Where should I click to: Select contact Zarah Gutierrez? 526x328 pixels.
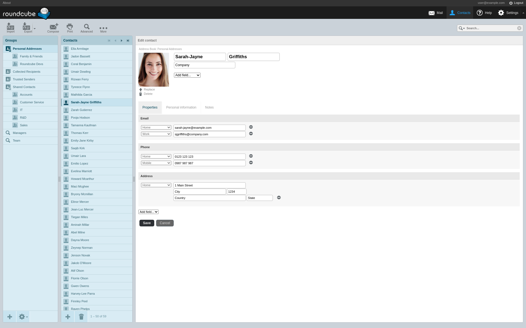point(97,110)
